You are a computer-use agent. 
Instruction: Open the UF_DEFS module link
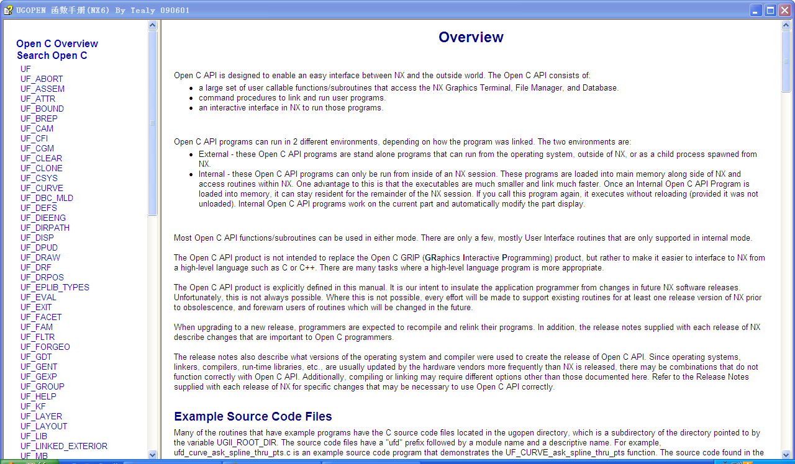pos(39,208)
